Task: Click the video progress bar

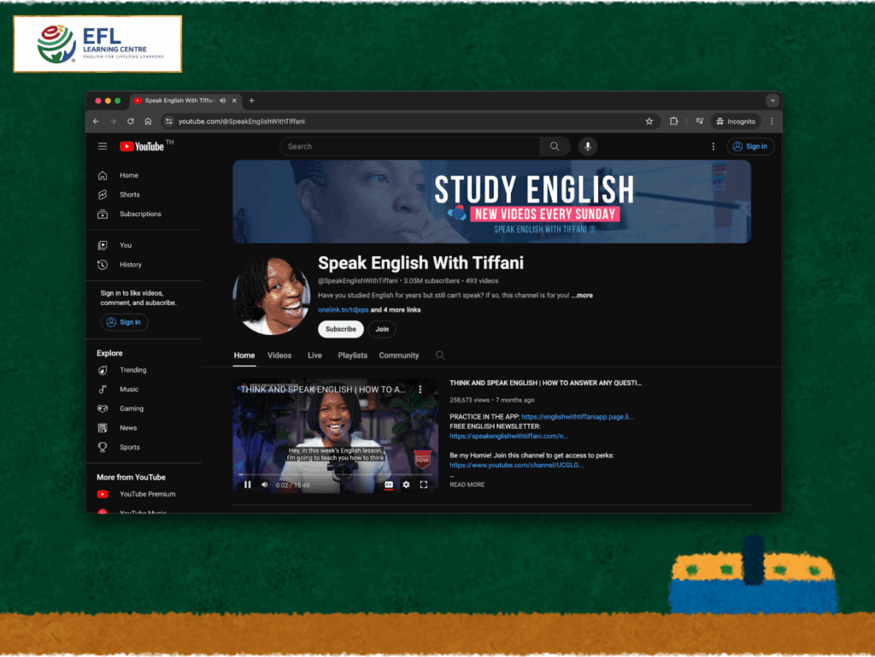Action: (335, 475)
